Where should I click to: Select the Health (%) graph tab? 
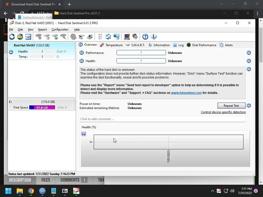click(89, 127)
